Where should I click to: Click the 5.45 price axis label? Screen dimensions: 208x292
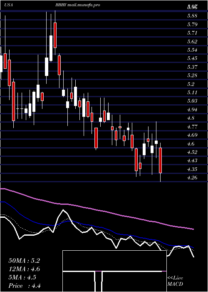[192, 58]
